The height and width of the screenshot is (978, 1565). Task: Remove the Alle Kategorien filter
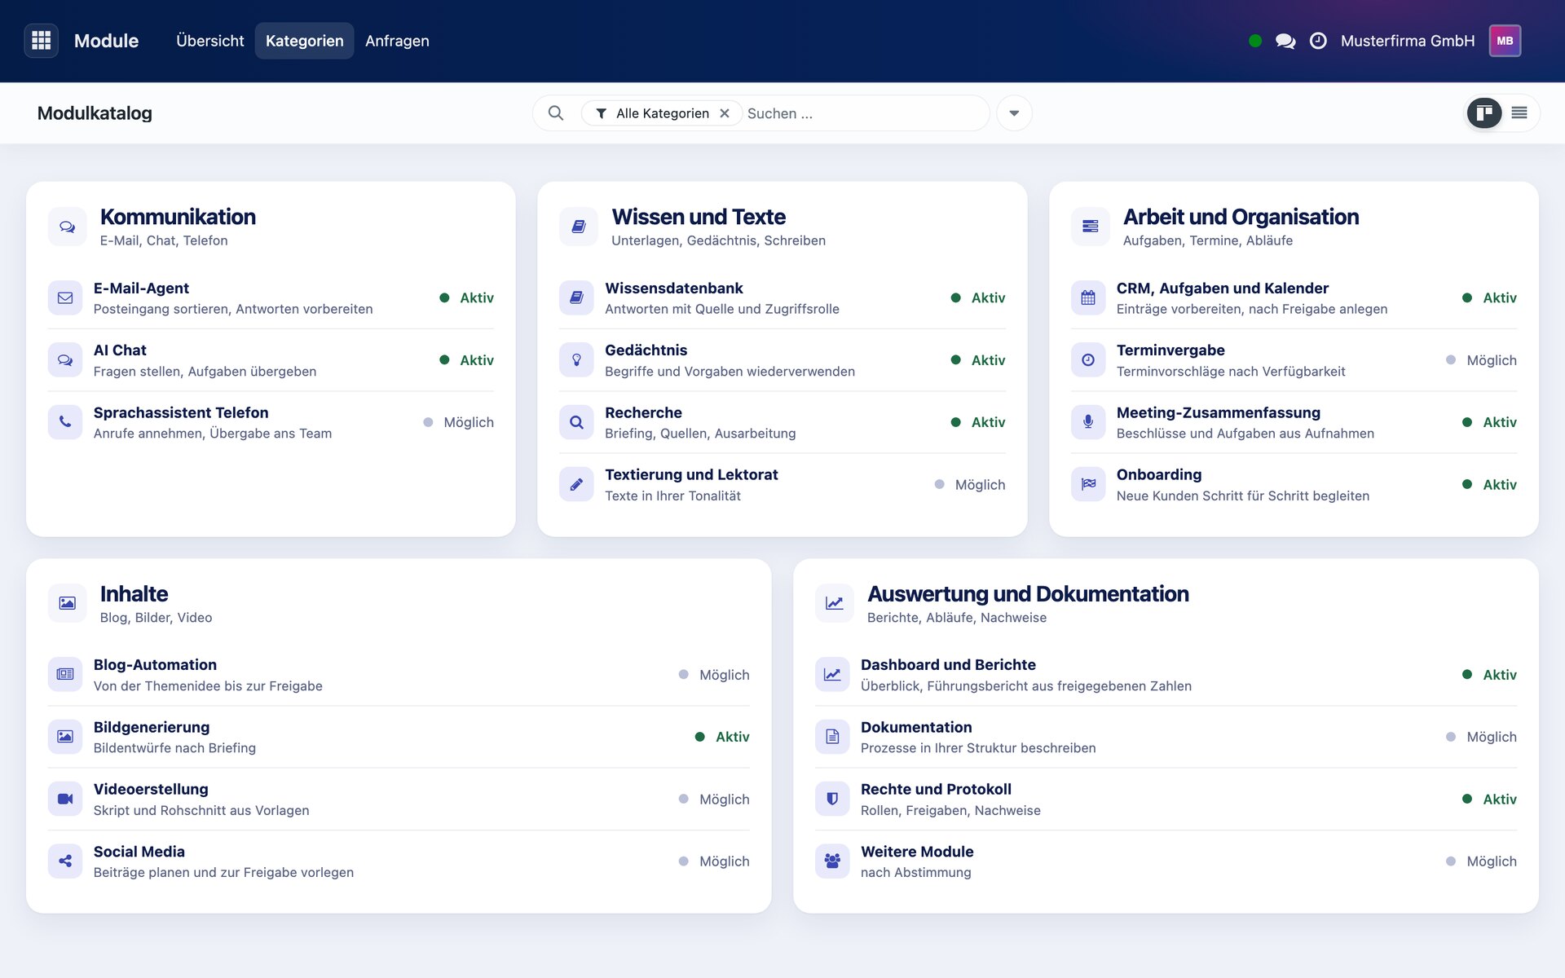pos(725,113)
